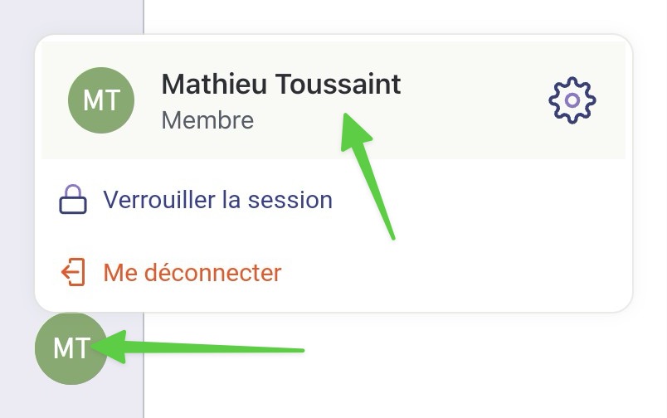Select the MT avatar inside the popup header

(101, 100)
